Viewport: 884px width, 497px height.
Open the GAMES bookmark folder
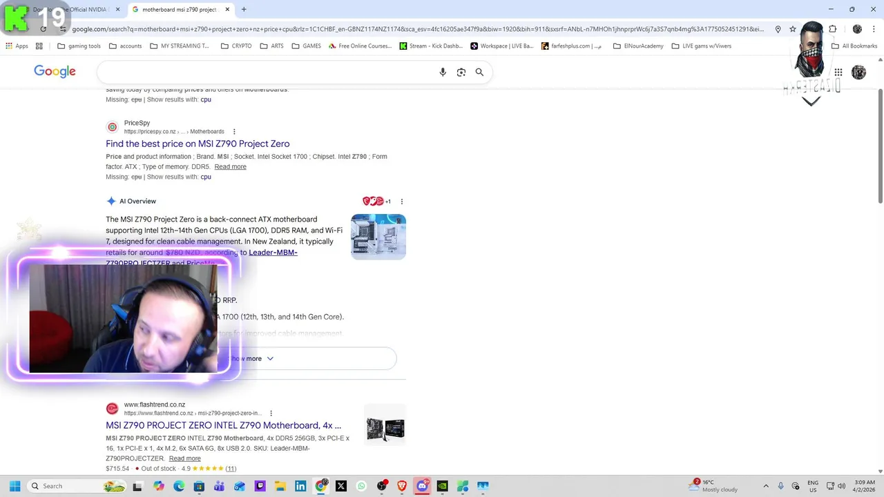coord(306,46)
